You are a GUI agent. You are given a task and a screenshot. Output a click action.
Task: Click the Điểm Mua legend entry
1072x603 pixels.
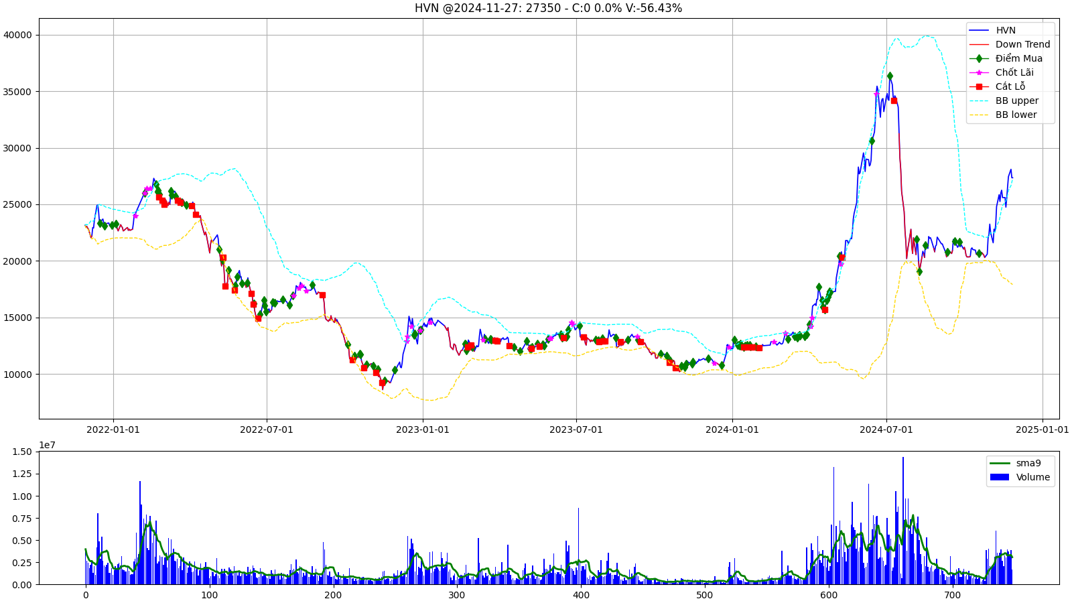(1010, 58)
